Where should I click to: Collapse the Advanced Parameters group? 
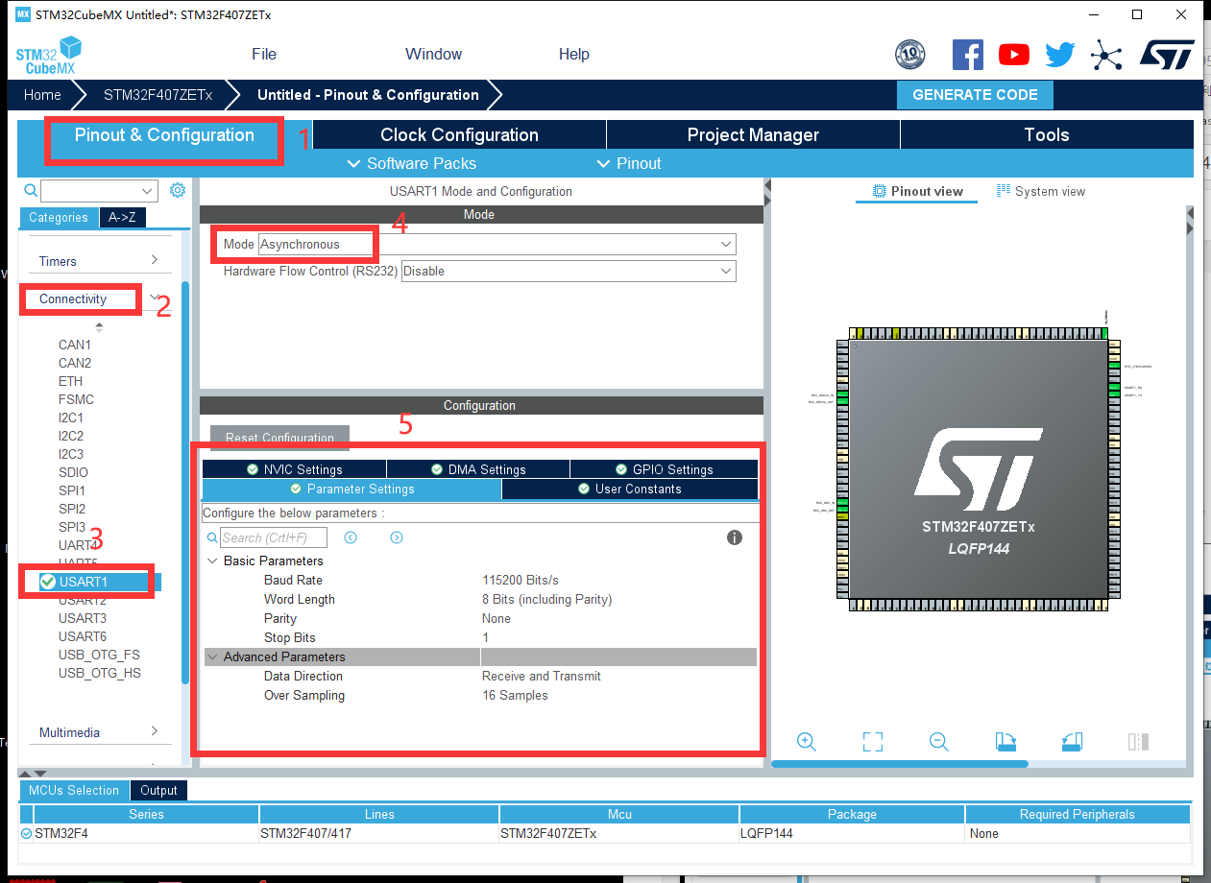pos(211,656)
